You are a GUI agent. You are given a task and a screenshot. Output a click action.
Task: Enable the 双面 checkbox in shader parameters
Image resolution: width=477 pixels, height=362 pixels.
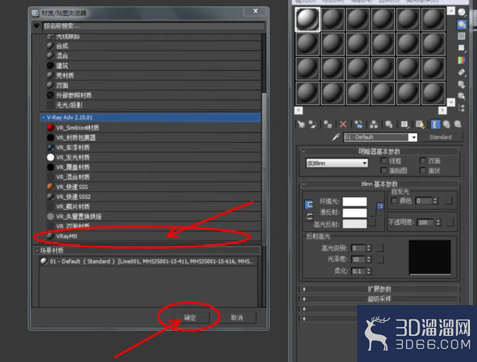[422, 160]
